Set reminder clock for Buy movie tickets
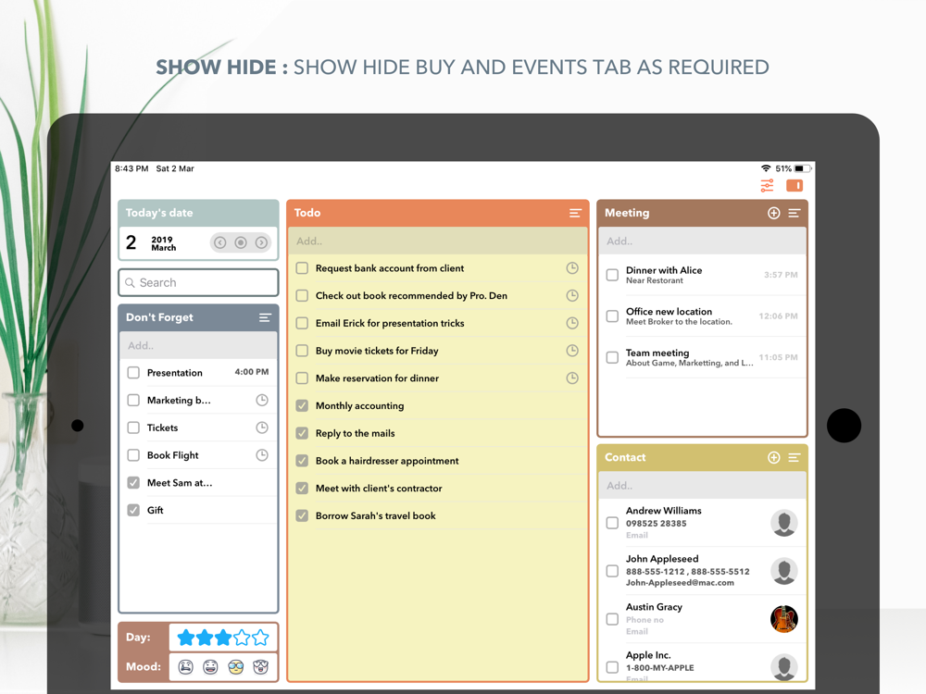This screenshot has width=926, height=694. pos(572,351)
